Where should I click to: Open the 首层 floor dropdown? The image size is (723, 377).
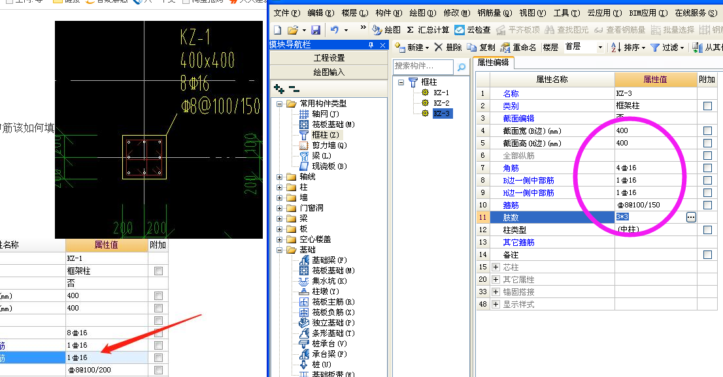(x=600, y=47)
